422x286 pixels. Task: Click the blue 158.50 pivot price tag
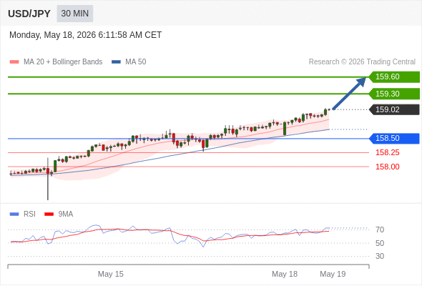point(394,139)
